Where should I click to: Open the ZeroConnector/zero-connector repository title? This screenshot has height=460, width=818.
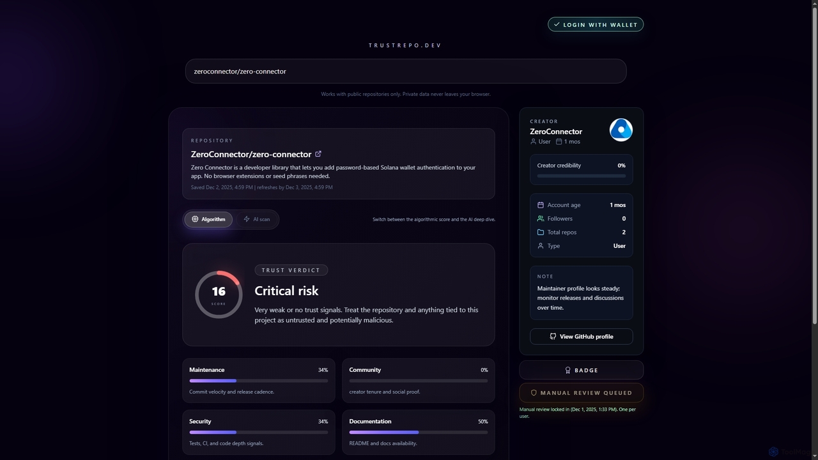point(251,154)
